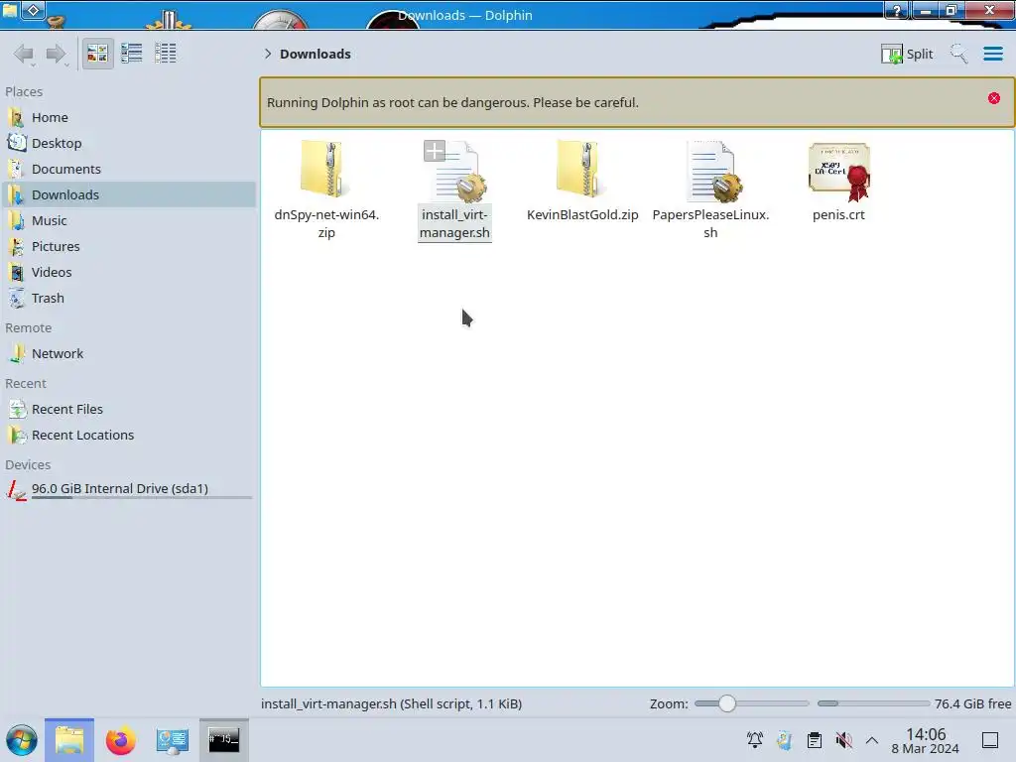Image resolution: width=1016 pixels, height=762 pixels.
Task: Click the pin icon in title bar
Action: pos(33,10)
